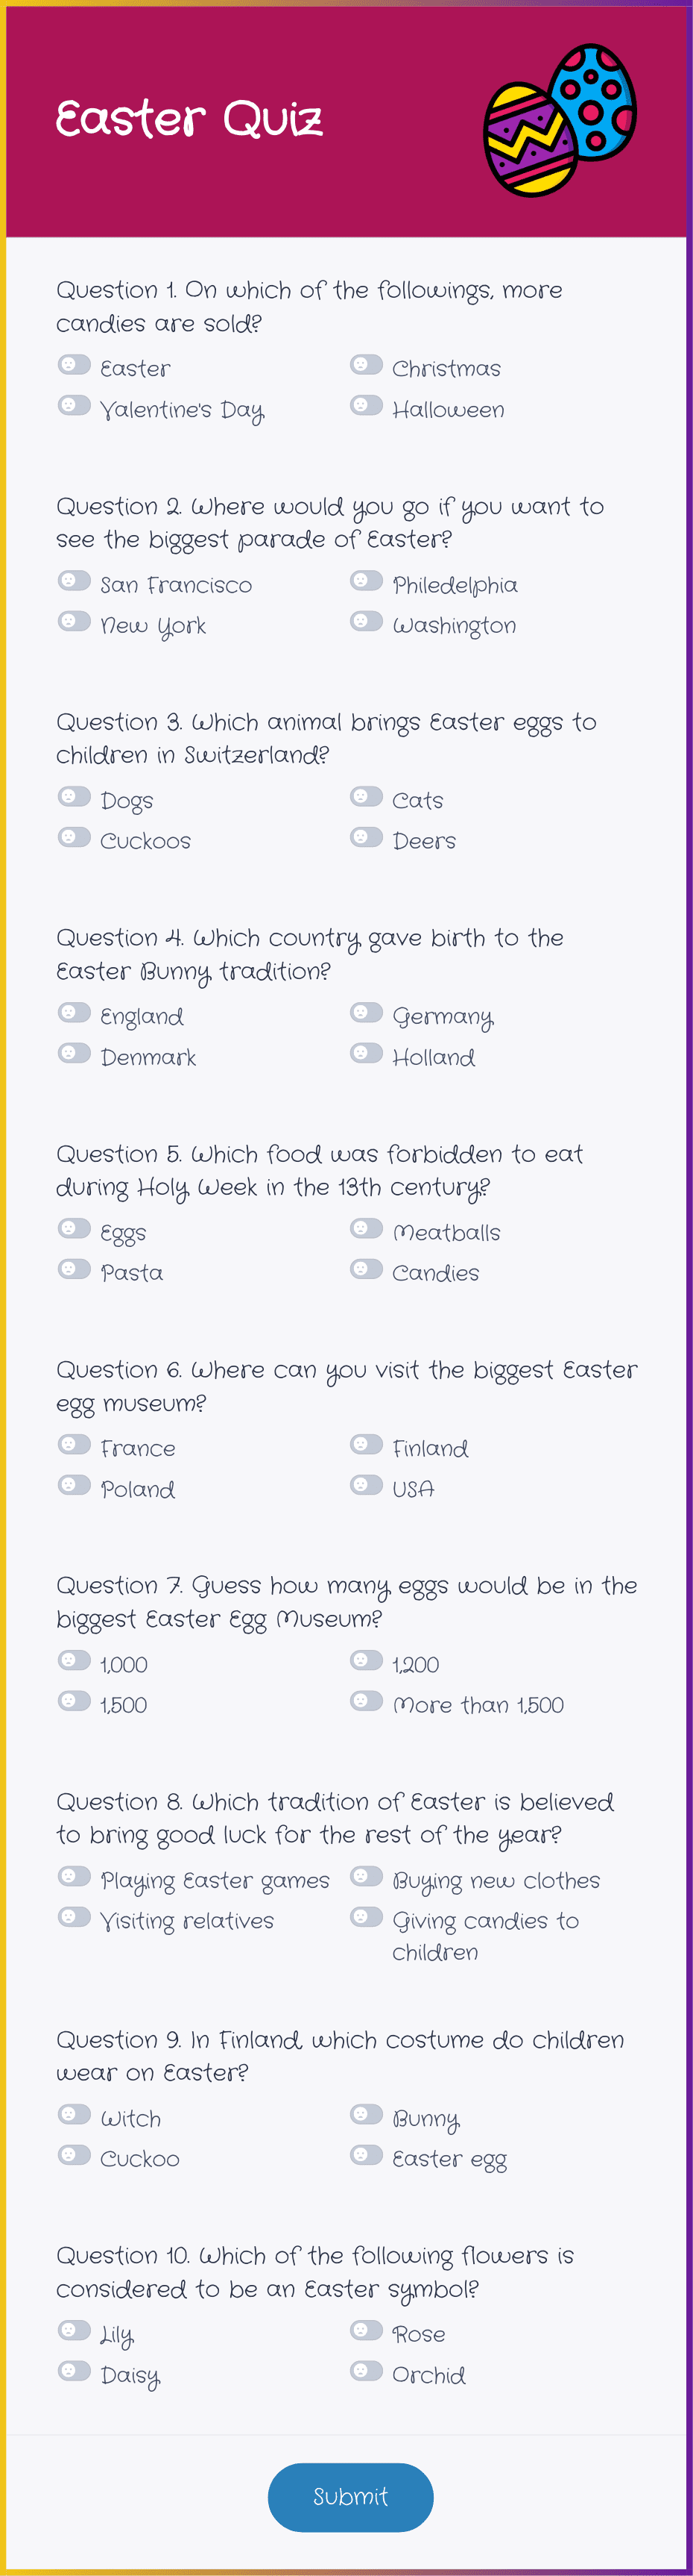The image size is (693, 2576).
Task: Click the Easter eggs logo image
Action: point(560,120)
